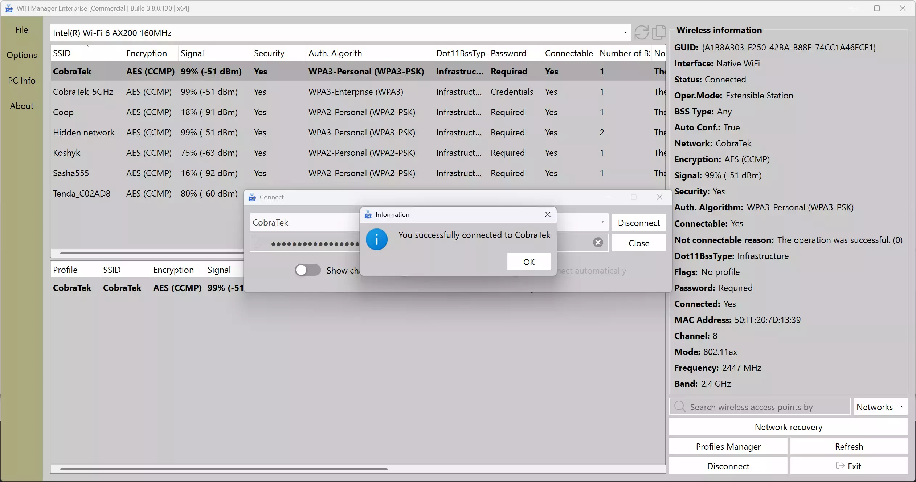Click the Auth. Algorith column header

point(370,53)
